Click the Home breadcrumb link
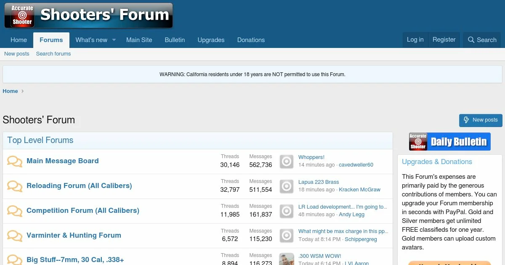 (x=10, y=91)
